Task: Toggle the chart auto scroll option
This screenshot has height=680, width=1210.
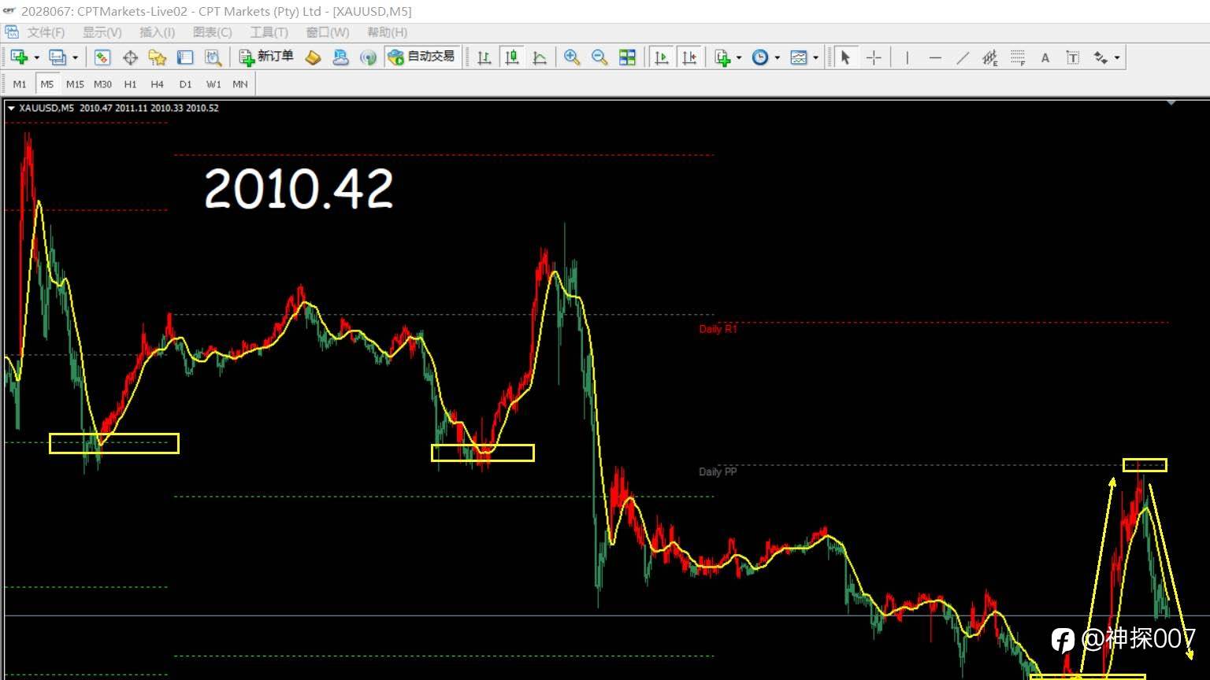Action: tap(662, 57)
